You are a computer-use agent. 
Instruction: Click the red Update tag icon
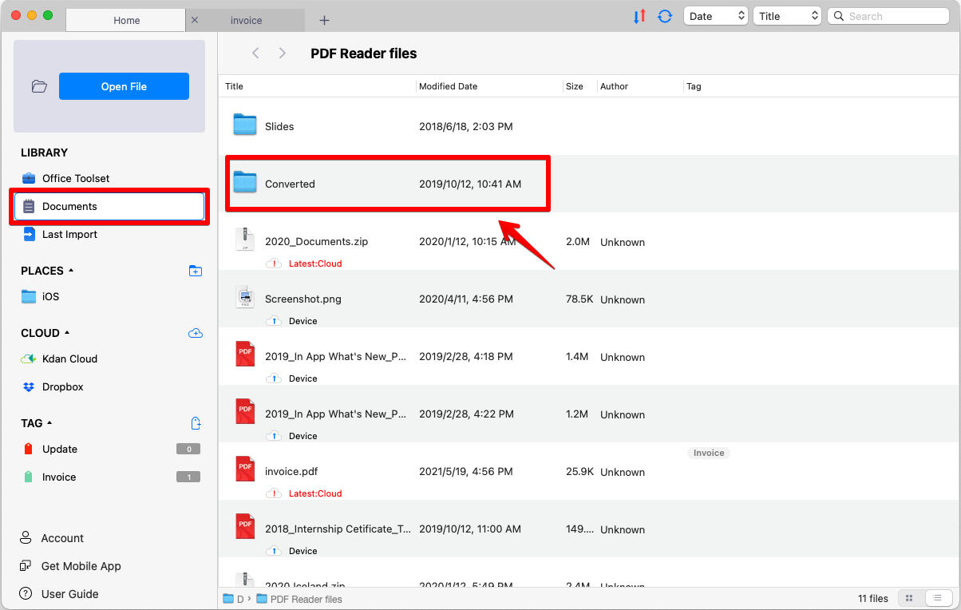click(x=29, y=449)
